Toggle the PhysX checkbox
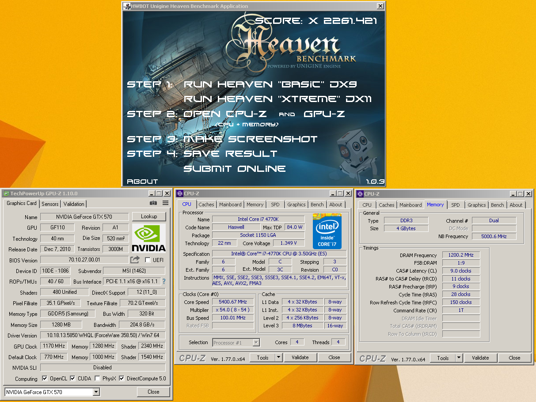The image size is (536, 402). [97, 379]
